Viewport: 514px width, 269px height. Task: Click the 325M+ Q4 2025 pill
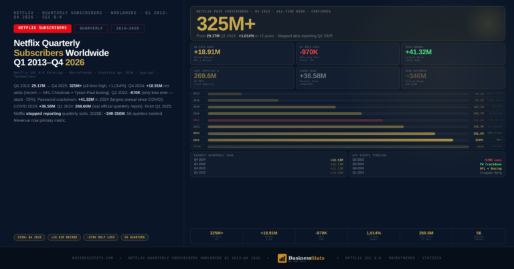(29, 238)
